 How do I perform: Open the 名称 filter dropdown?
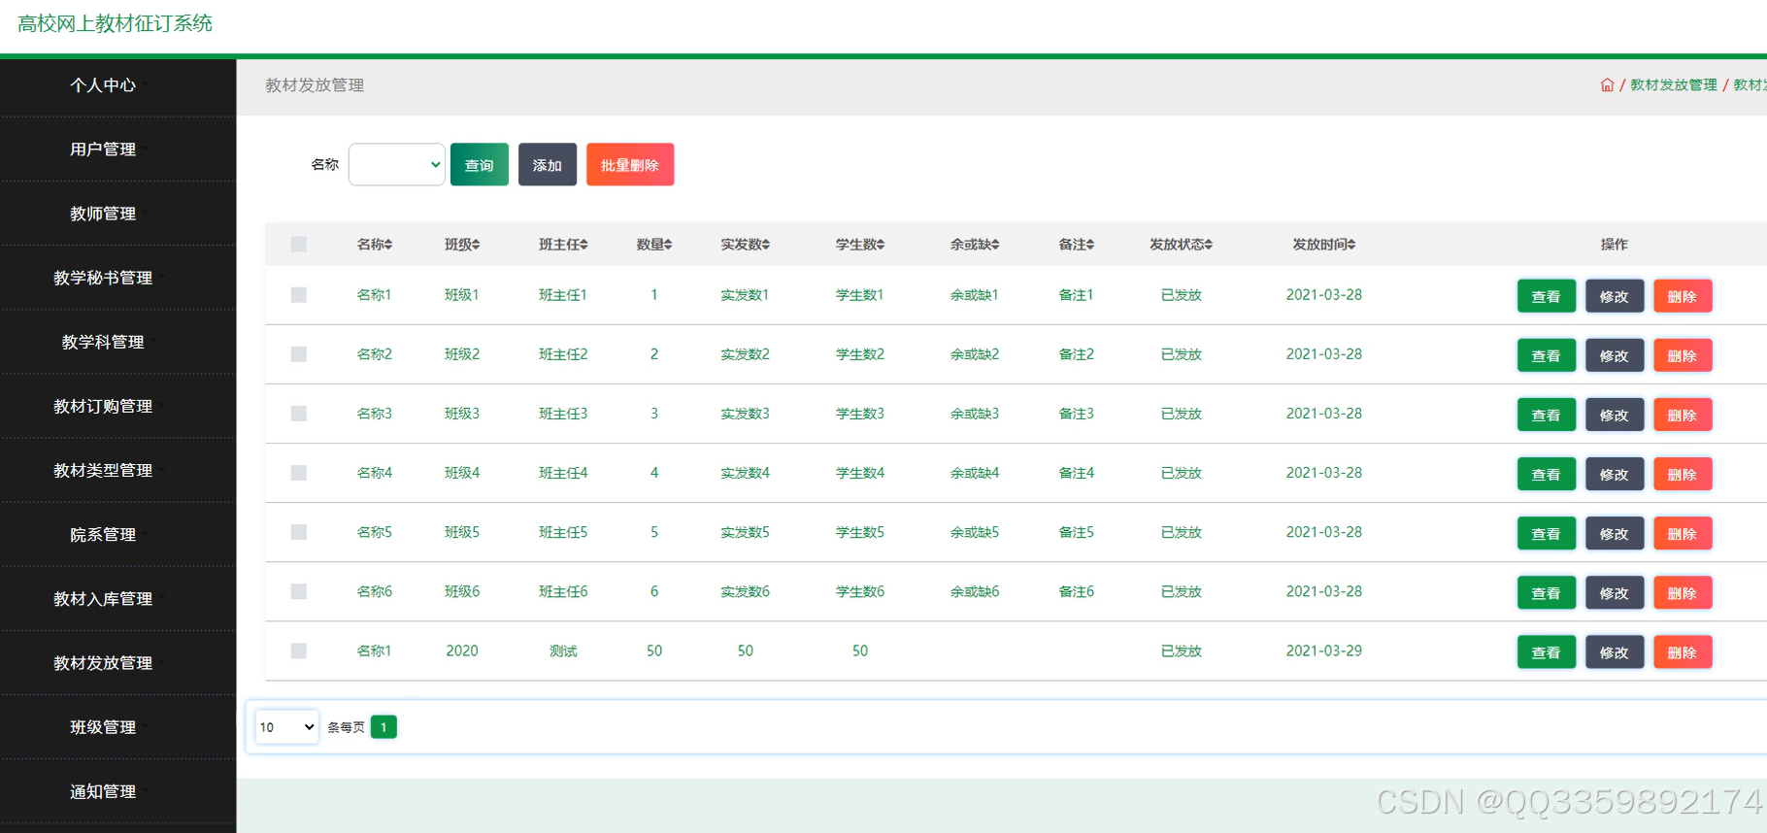(397, 165)
